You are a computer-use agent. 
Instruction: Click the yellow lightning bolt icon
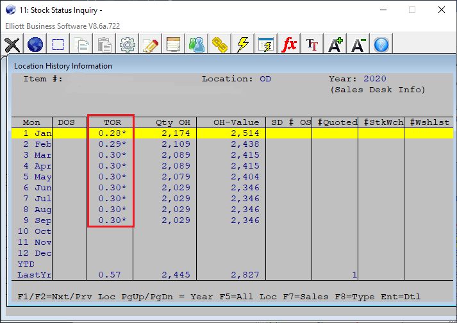(243, 44)
